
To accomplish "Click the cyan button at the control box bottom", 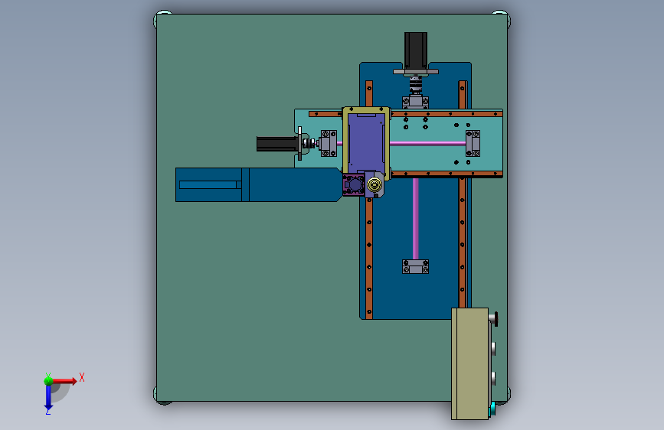I will coord(492,409).
